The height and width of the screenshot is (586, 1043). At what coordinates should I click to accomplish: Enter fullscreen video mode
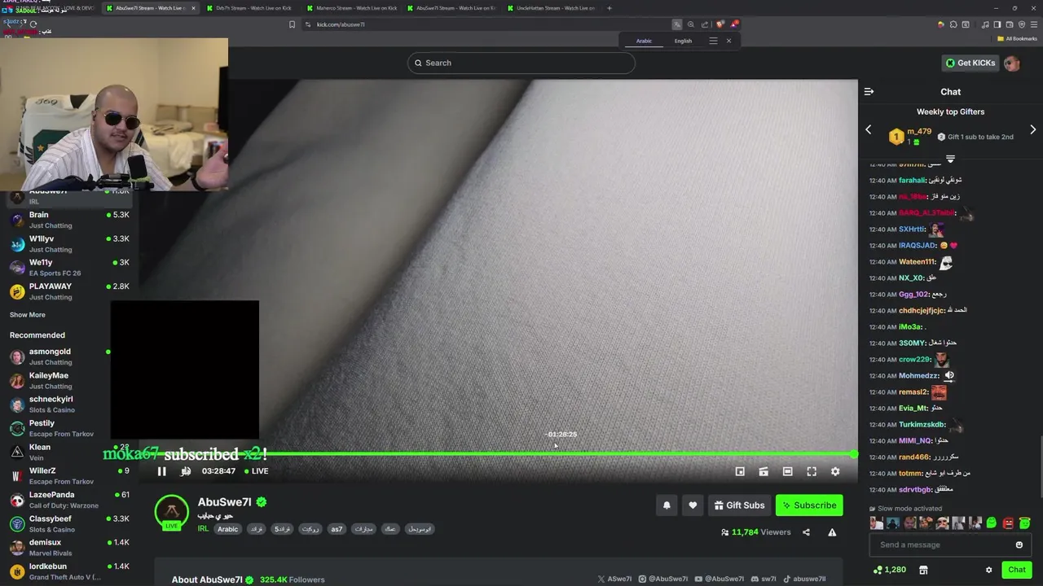pos(812,471)
